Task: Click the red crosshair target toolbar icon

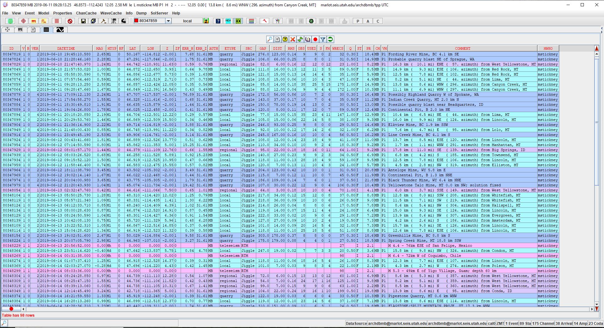Action: pos(23,21)
